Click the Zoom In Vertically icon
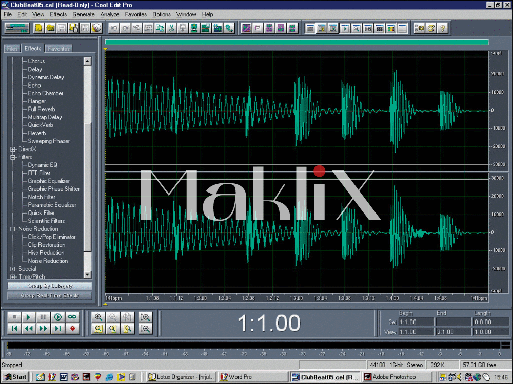This screenshot has height=384, width=513. click(145, 317)
